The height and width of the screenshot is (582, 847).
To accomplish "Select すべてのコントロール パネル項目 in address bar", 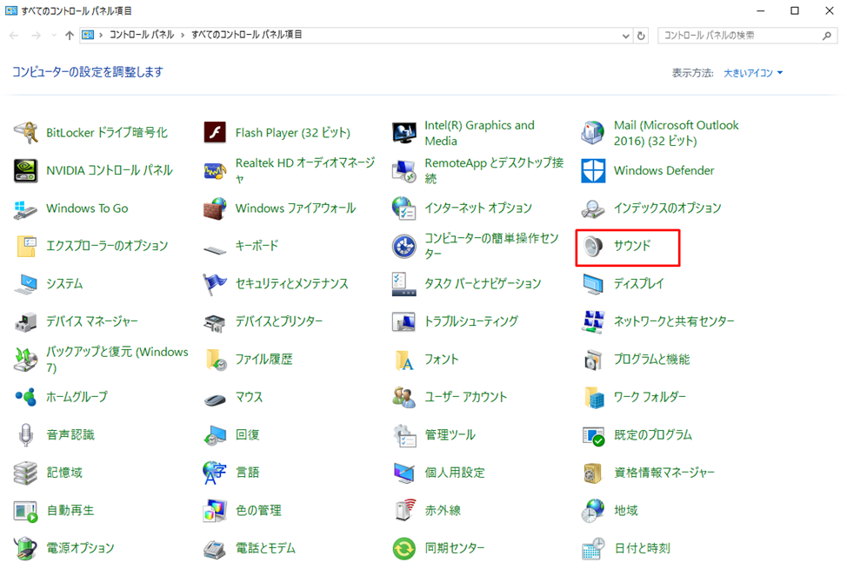I will click(246, 36).
